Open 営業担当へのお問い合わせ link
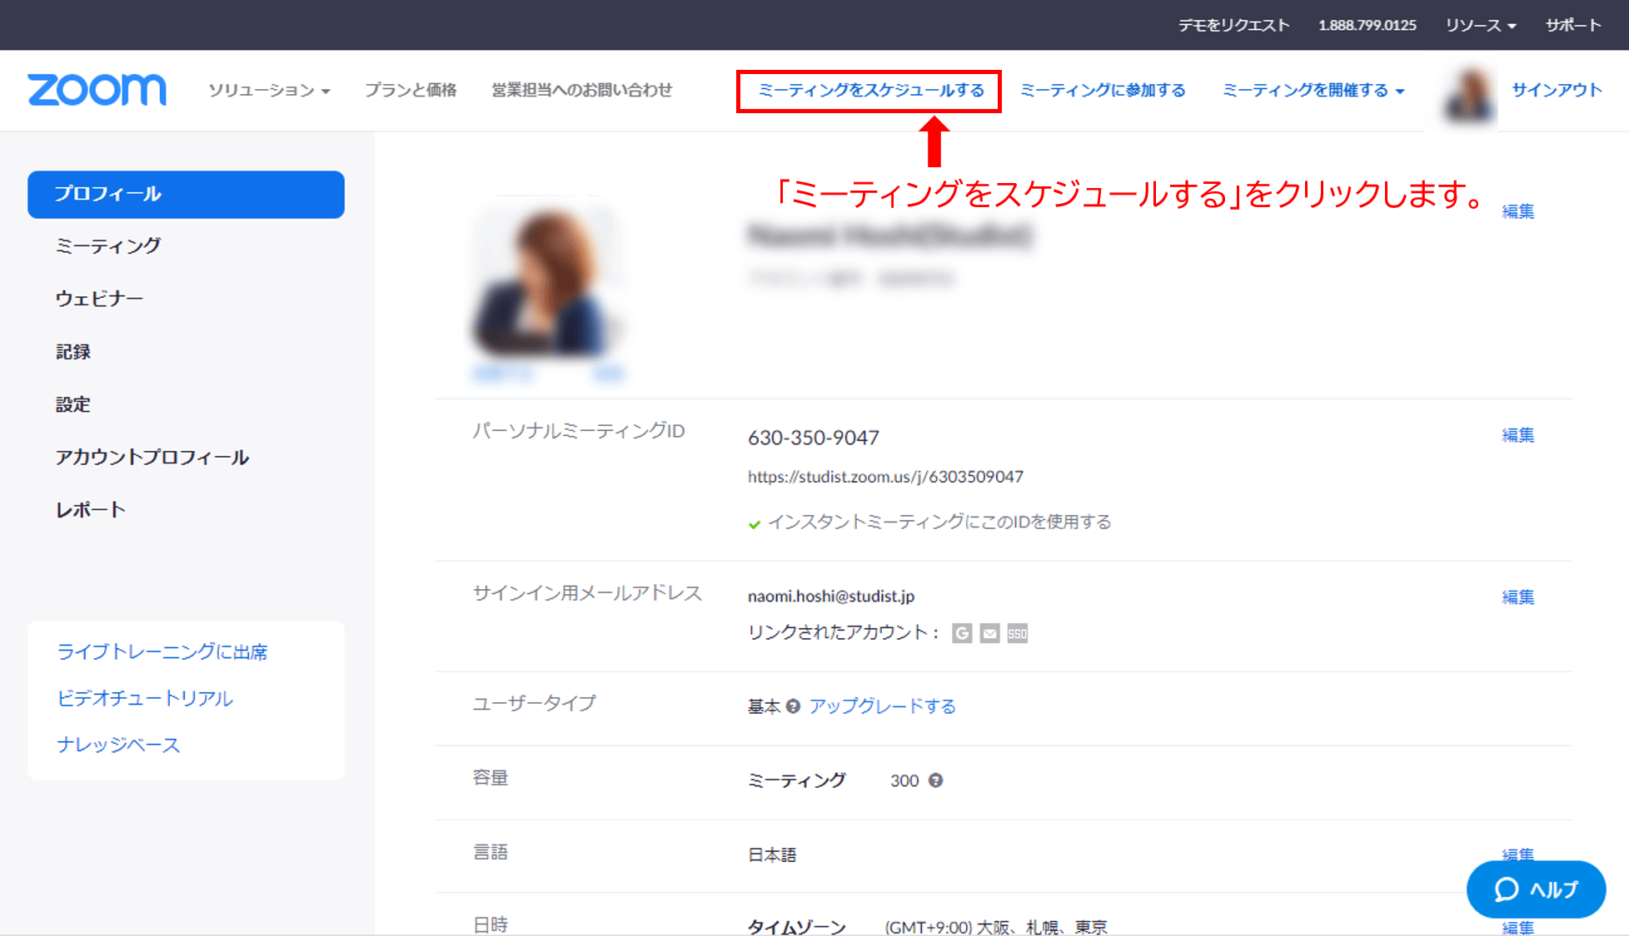The height and width of the screenshot is (936, 1629). (581, 90)
